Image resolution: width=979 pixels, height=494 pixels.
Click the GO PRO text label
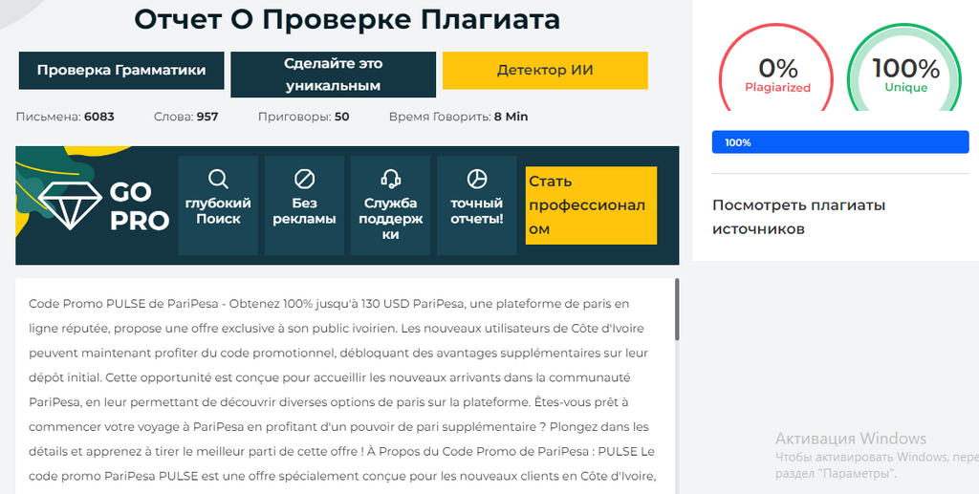coord(139,206)
